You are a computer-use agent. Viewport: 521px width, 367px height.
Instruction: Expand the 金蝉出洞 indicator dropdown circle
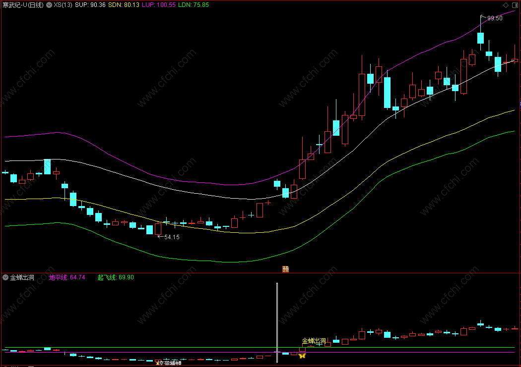[5, 277]
